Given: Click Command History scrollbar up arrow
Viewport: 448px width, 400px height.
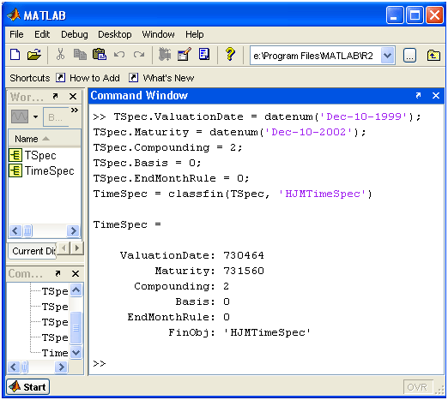Looking at the screenshot, I should coord(76,290).
